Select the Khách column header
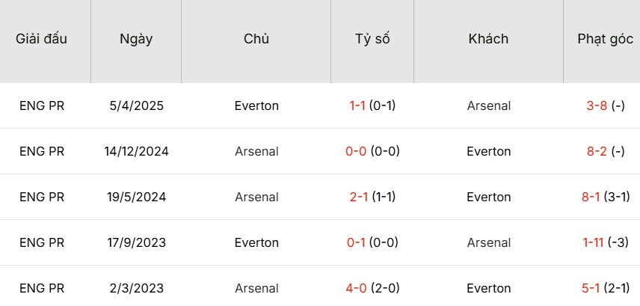Image resolution: width=640 pixels, height=306 pixels. pos(488,40)
